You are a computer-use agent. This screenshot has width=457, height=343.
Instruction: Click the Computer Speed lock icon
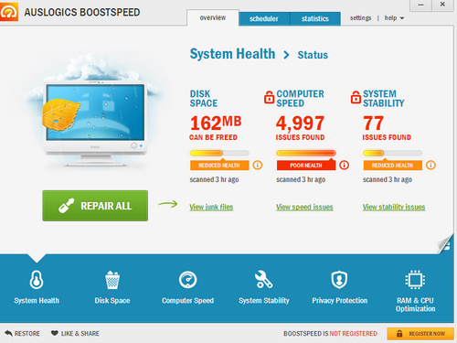[269, 97]
